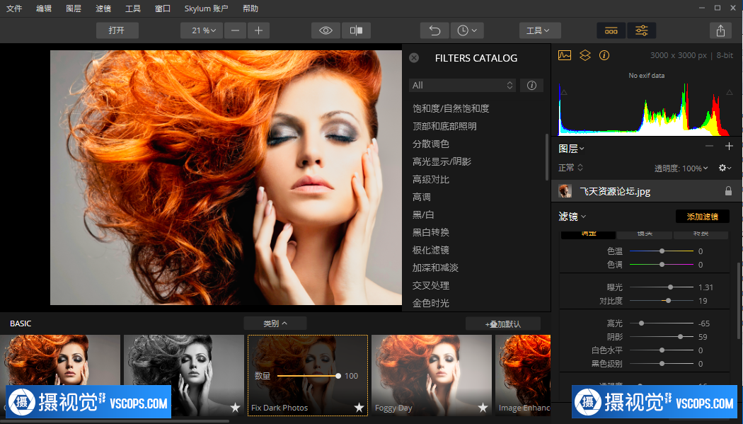Toggle the preview eye icon
743x424 pixels.
tap(326, 30)
